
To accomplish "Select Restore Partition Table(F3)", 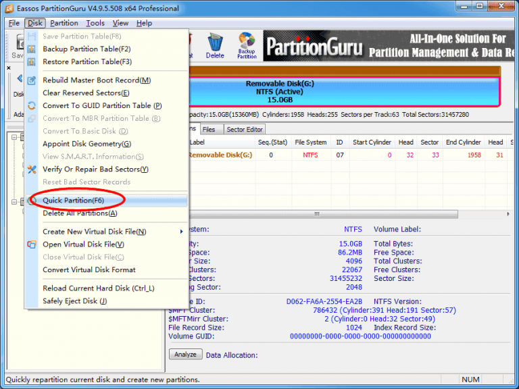I will click(x=106, y=62).
